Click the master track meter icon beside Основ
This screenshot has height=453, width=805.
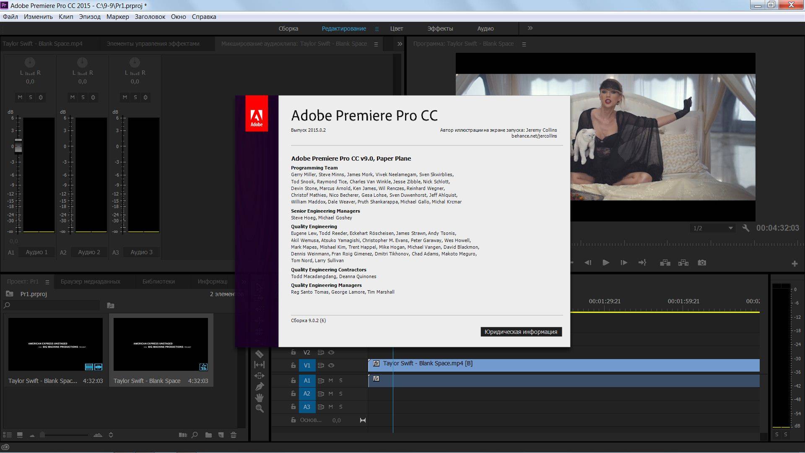[x=363, y=420]
